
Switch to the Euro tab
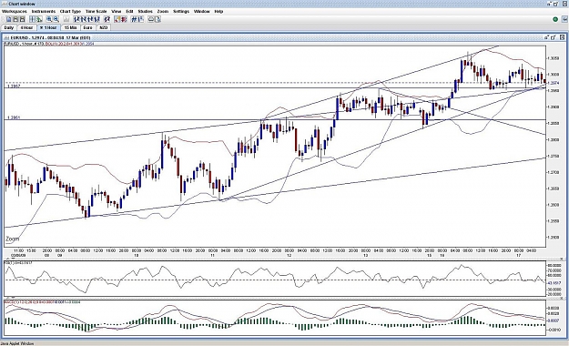[x=87, y=27]
